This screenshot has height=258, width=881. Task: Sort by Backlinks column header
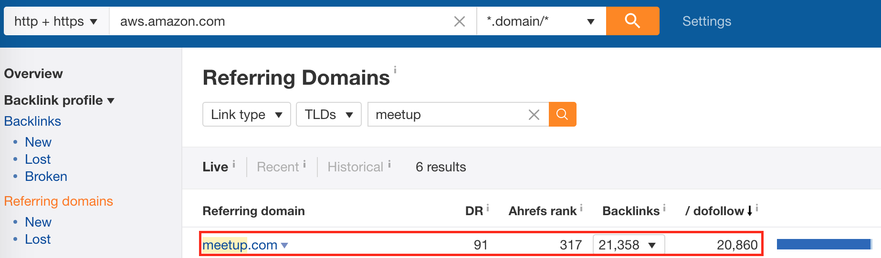631,211
